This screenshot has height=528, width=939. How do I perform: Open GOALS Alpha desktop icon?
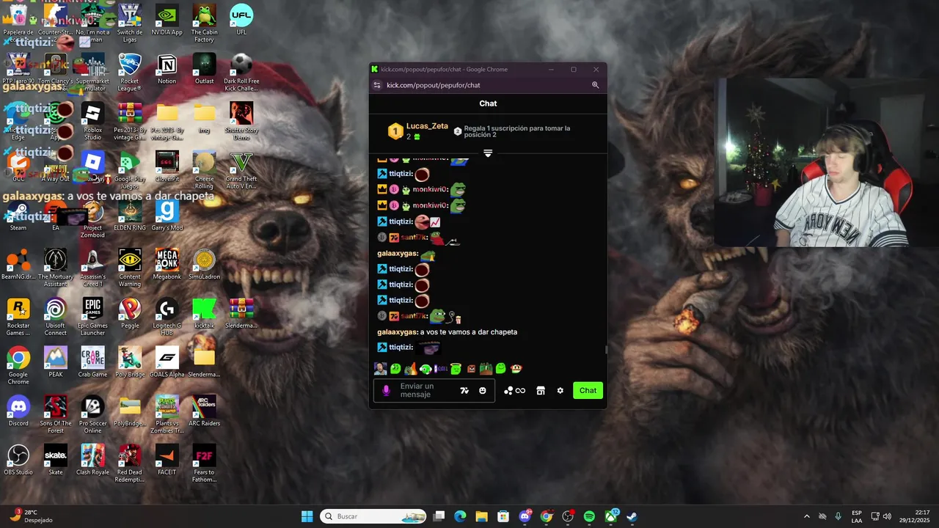[167, 362]
